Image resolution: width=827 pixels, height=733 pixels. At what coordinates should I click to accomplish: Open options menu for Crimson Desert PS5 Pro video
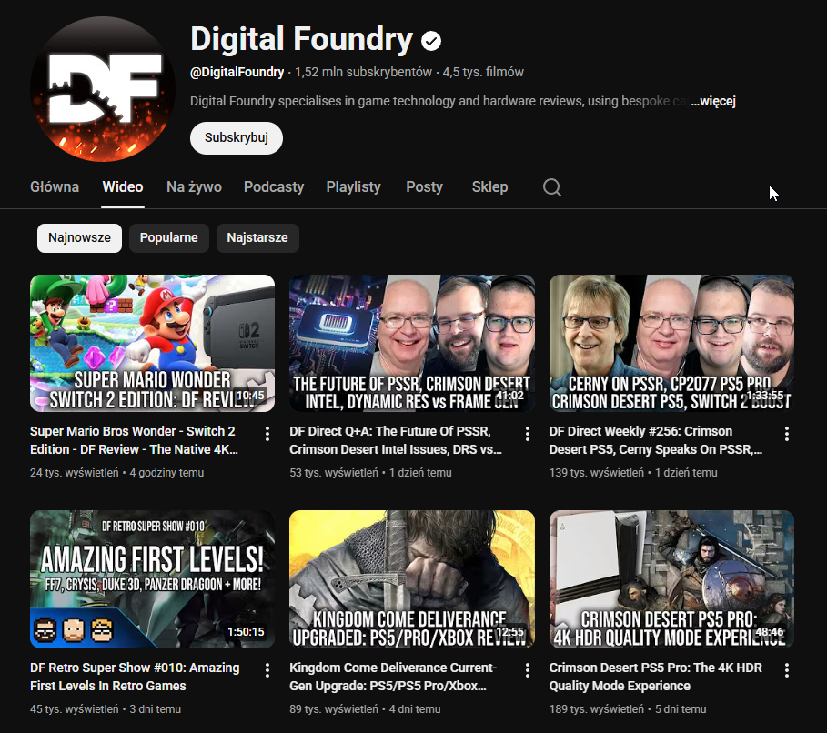click(787, 670)
